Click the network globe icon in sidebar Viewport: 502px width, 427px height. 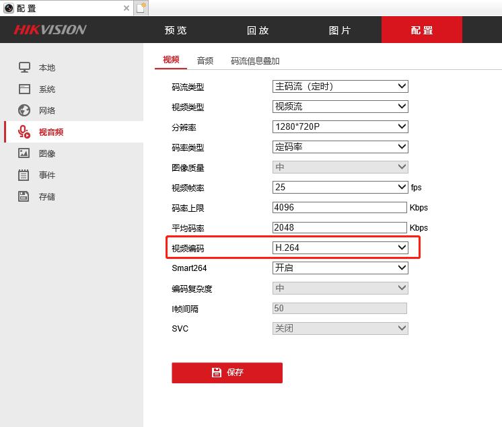(24, 110)
